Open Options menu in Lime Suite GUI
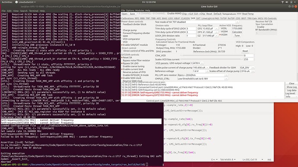Image resolution: width=298 pixels, height=167 pixels. tap(130, 10)
